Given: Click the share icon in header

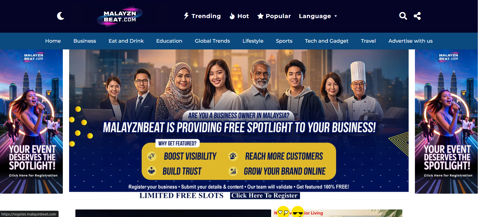Looking at the screenshot, I should click(417, 16).
